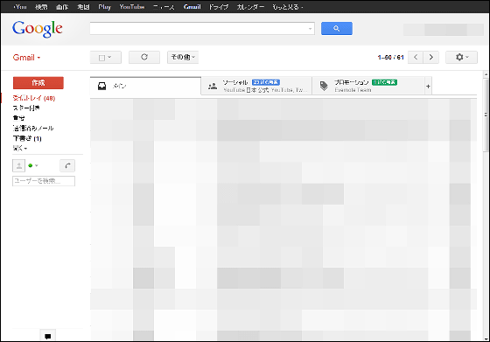Click the main search input field

[x=202, y=28]
